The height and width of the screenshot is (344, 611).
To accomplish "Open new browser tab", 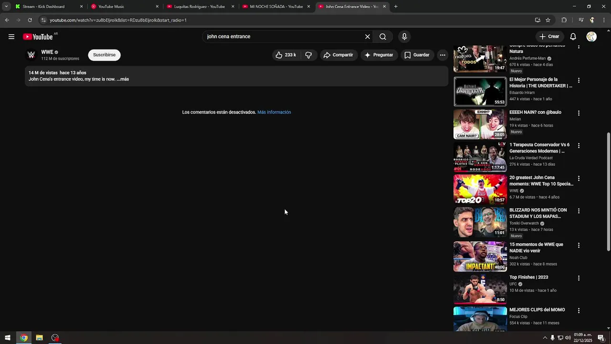I will pos(396,7).
